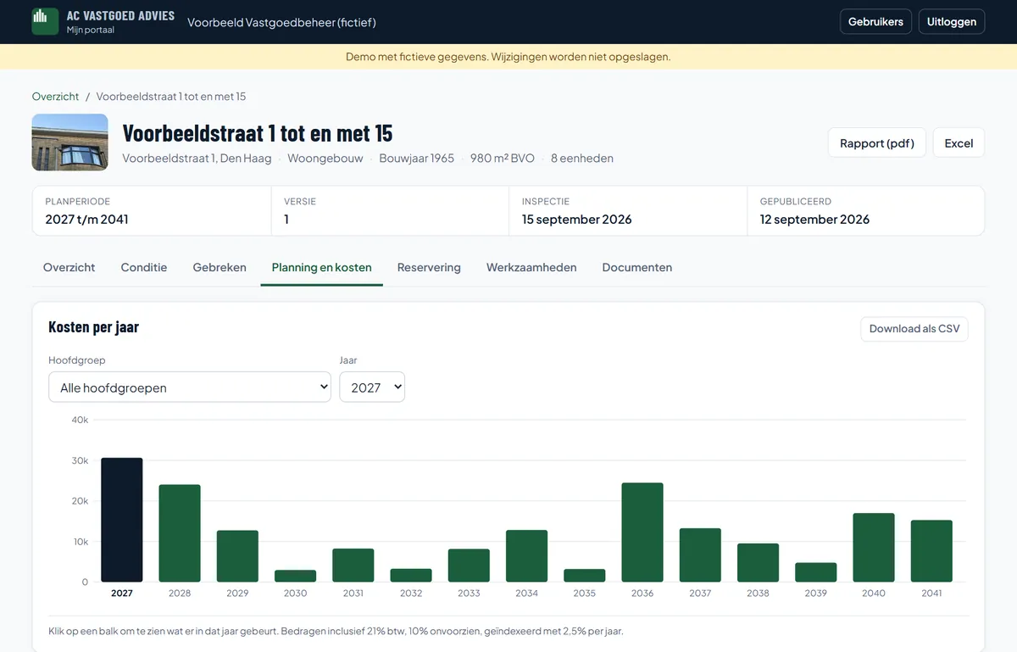The height and width of the screenshot is (652, 1017).
Task: Click the 2032 cost bar
Action: pyautogui.click(x=411, y=575)
